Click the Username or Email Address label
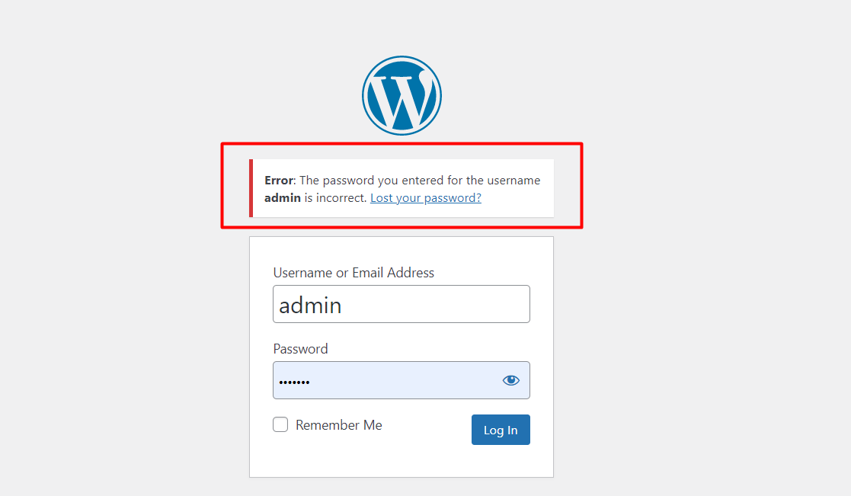The width and height of the screenshot is (851, 496). (354, 272)
